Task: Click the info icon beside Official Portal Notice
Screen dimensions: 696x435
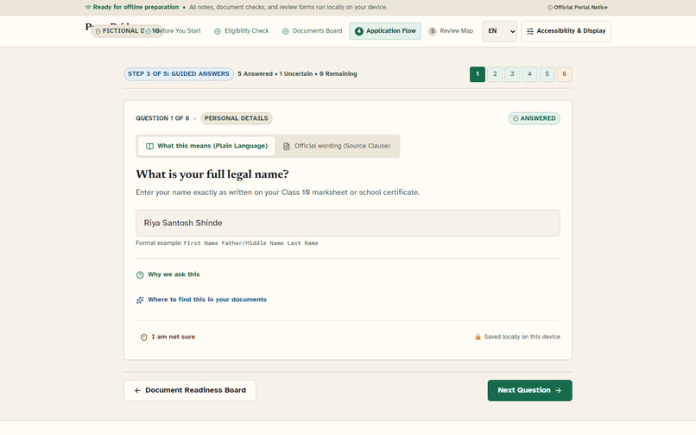Action: [x=550, y=8]
